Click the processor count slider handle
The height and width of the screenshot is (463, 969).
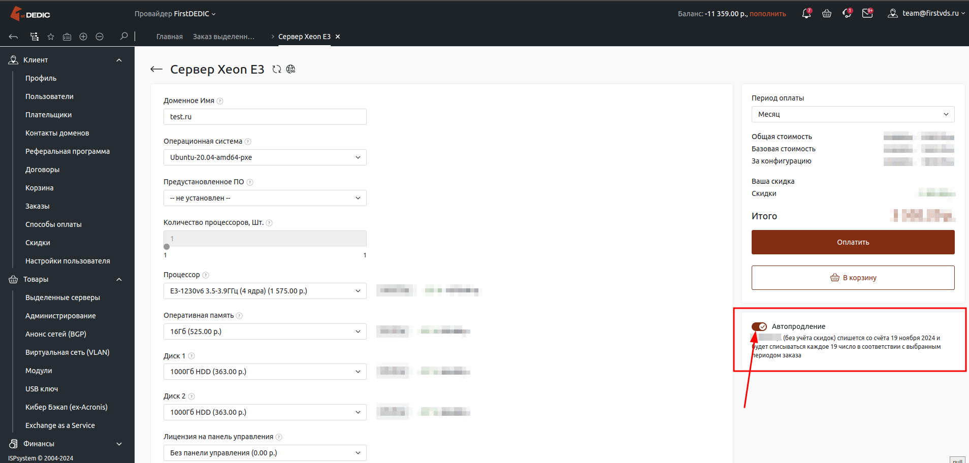coord(167,247)
